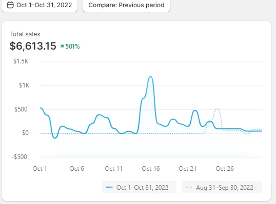Click the Oct 21 axis label
Viewport: 276px width, 204px height.
point(187,169)
